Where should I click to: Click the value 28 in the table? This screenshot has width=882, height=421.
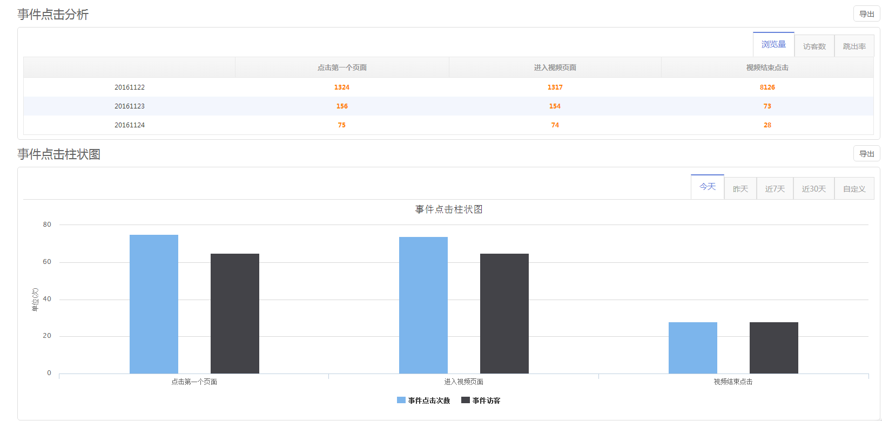click(x=767, y=125)
